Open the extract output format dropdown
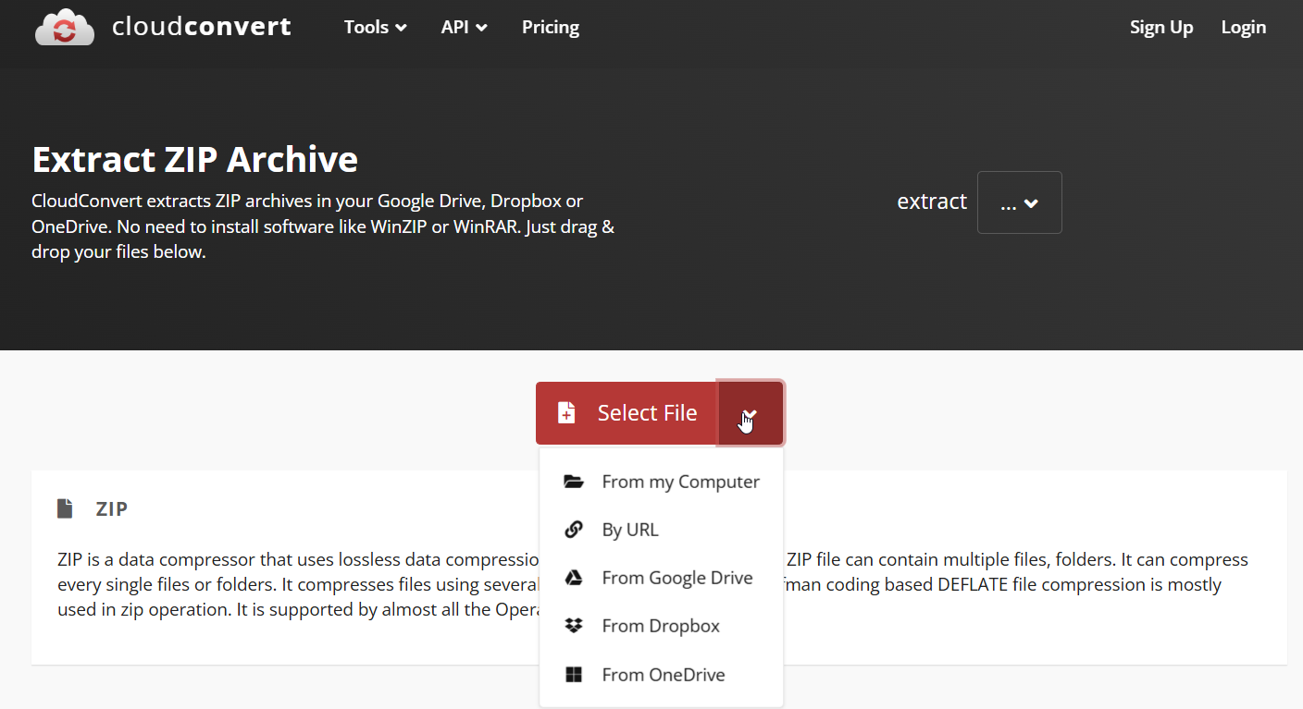1303x709 pixels. (1019, 202)
